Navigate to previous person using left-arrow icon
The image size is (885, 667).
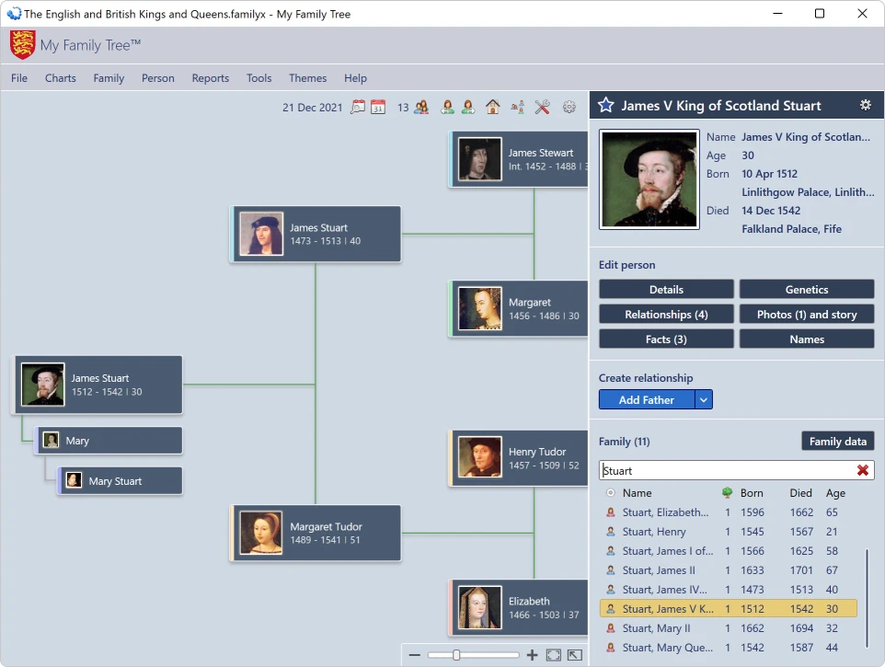click(x=447, y=108)
